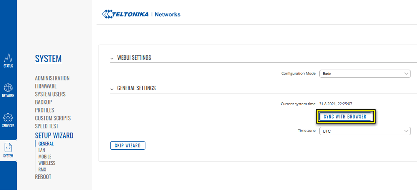Click Sync With Browser button

coord(345,116)
